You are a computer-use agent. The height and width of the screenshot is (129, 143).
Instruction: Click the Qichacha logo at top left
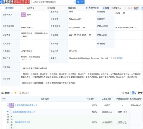point(6,2)
